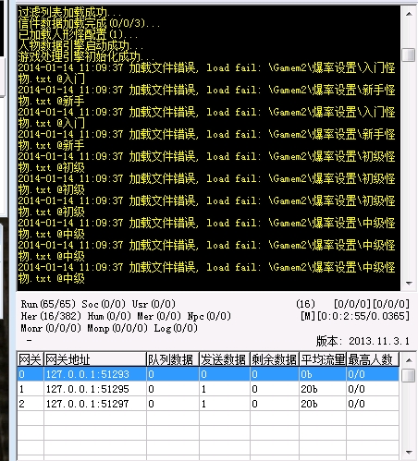Select gateway row 127.0.0.1:51297
The image size is (418, 461).
[x=208, y=404]
